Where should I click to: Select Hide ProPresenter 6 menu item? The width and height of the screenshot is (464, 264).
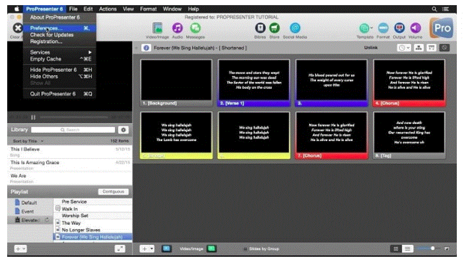pos(59,70)
